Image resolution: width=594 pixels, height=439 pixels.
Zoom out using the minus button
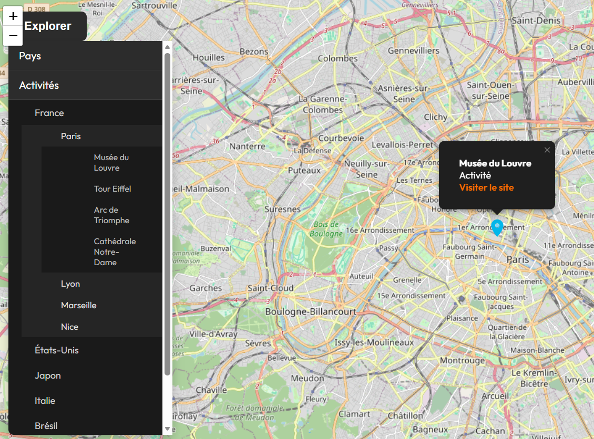pos(13,36)
